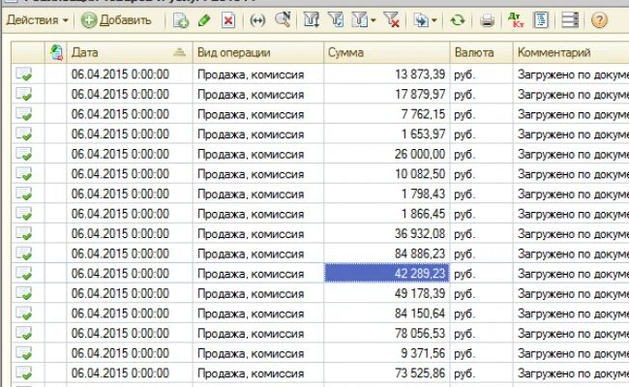Select the sum cell 13 873,39
The image size is (629, 387).
click(387, 74)
